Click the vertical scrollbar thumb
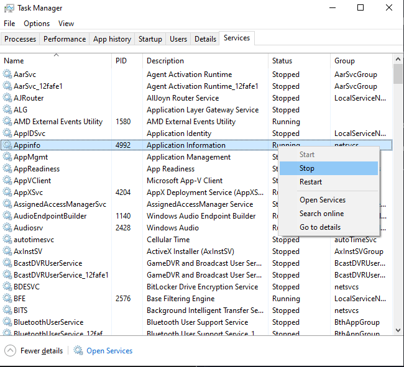Image resolution: width=404 pixels, height=367 pixels. click(x=398, y=74)
